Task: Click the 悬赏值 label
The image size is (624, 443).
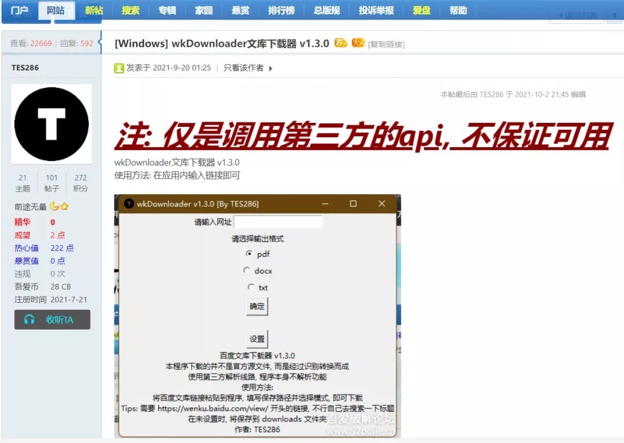Action: click(x=27, y=261)
